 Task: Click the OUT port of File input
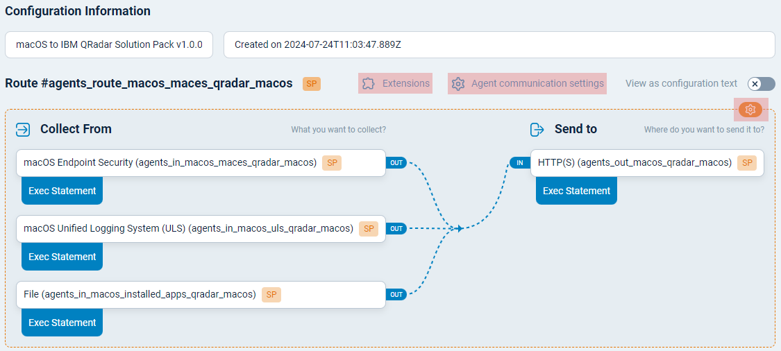[396, 295]
